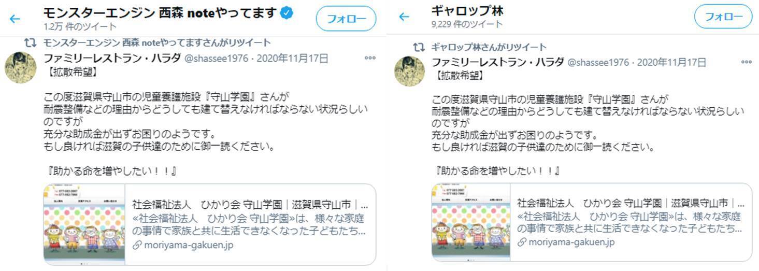Image resolution: width=759 pixels, height=271 pixels.
Task: Click retweet icon above right tweet
Action: tap(419, 47)
